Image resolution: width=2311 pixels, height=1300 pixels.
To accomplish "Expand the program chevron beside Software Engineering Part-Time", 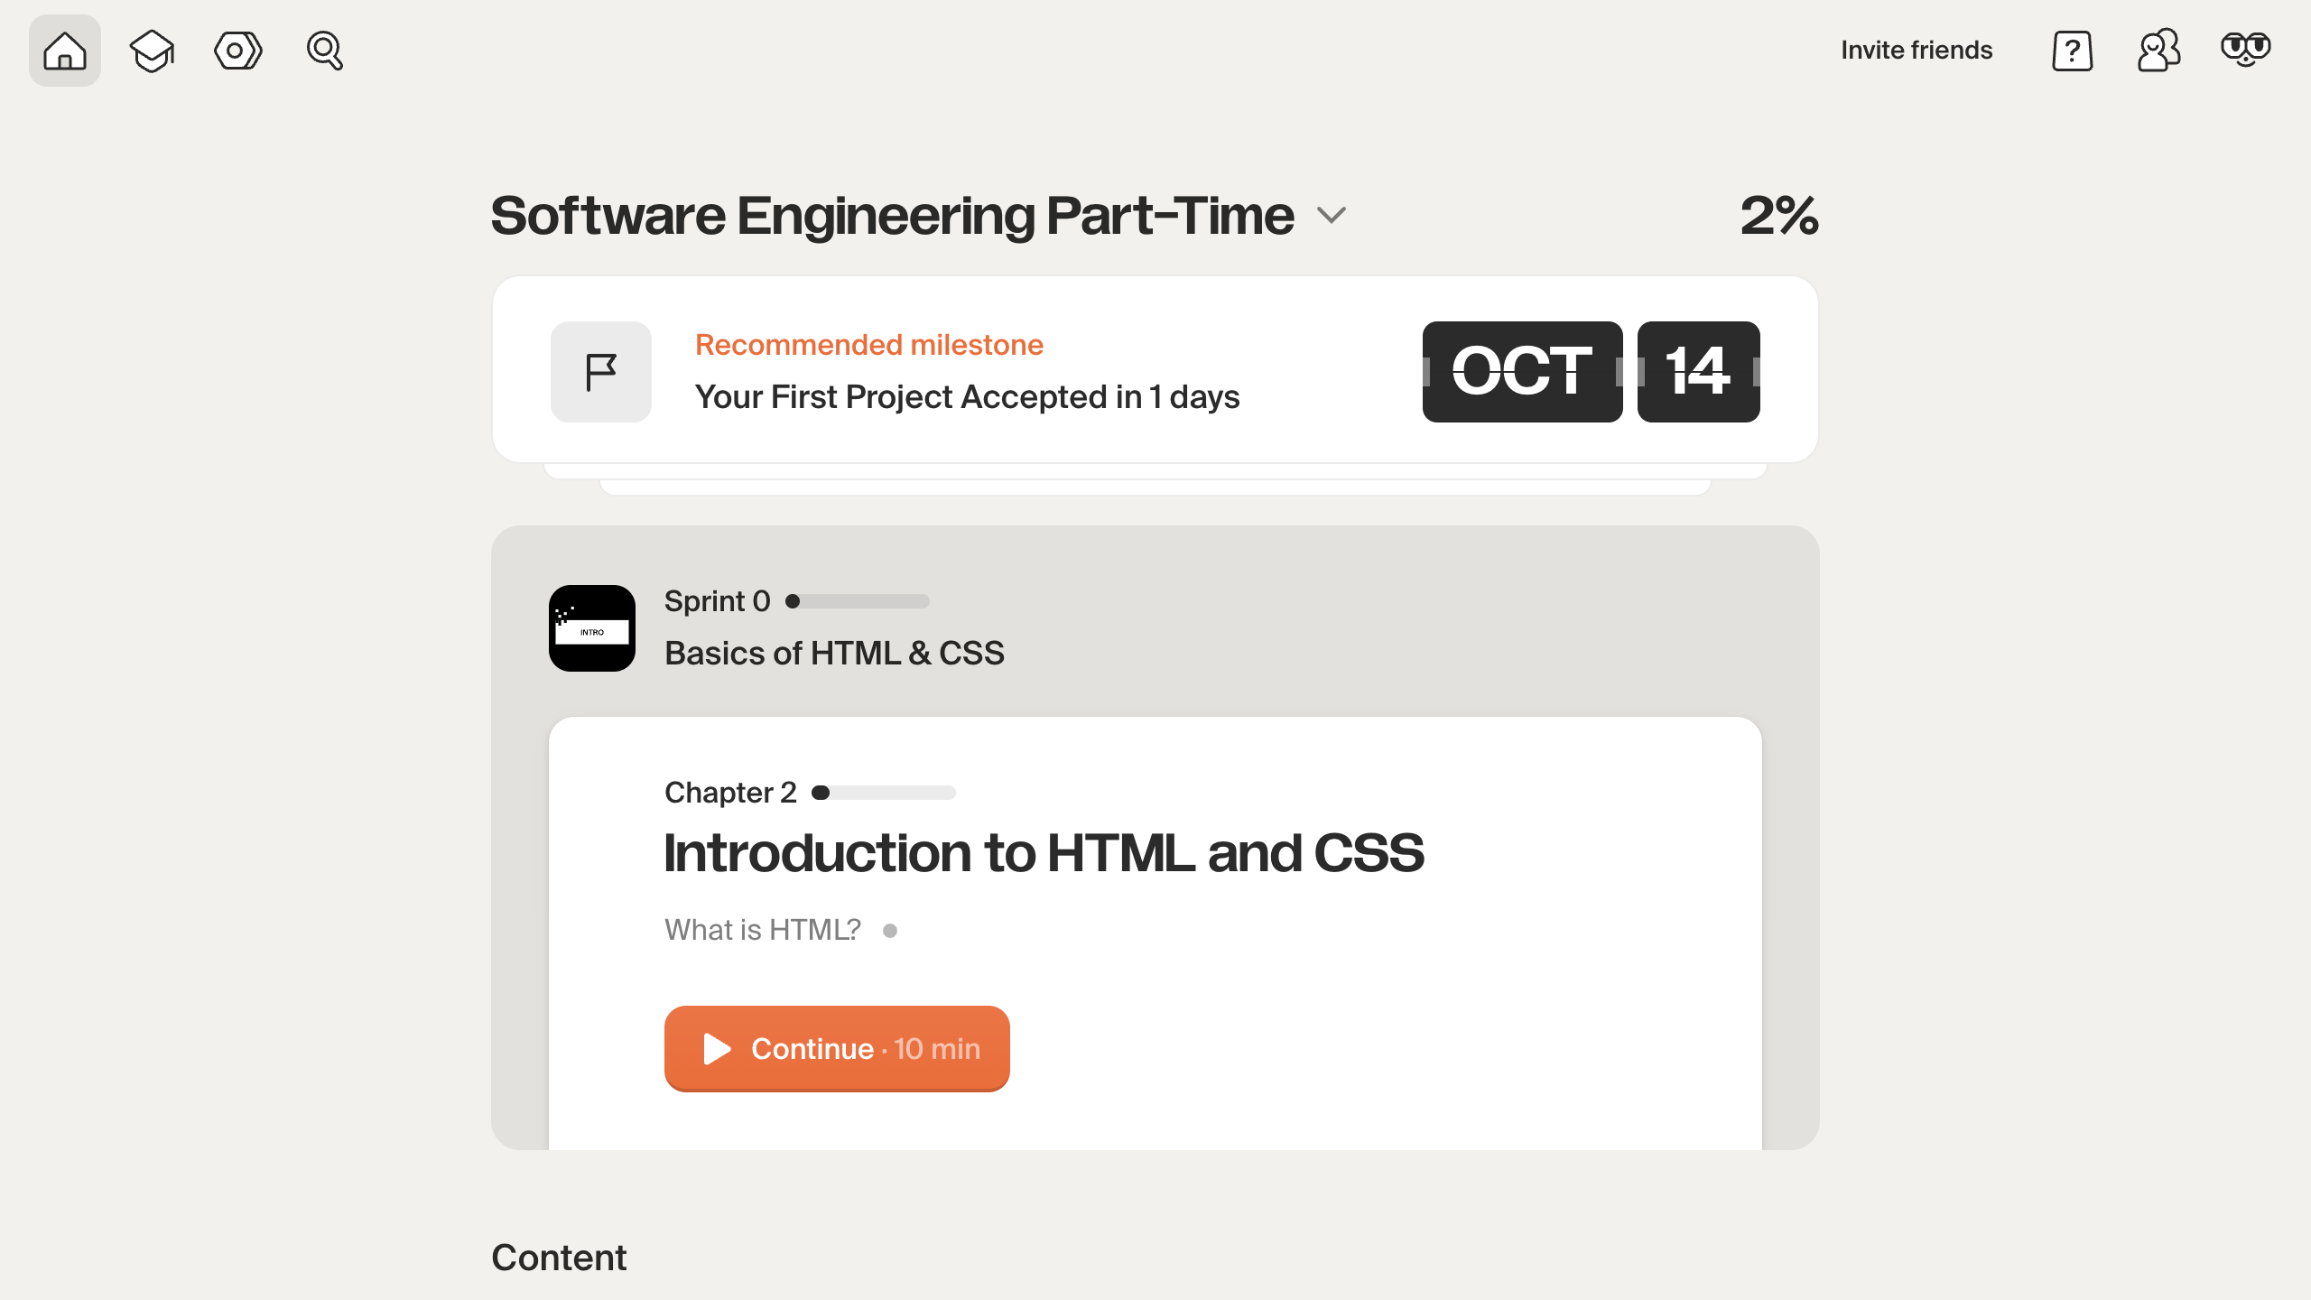I will (1332, 216).
